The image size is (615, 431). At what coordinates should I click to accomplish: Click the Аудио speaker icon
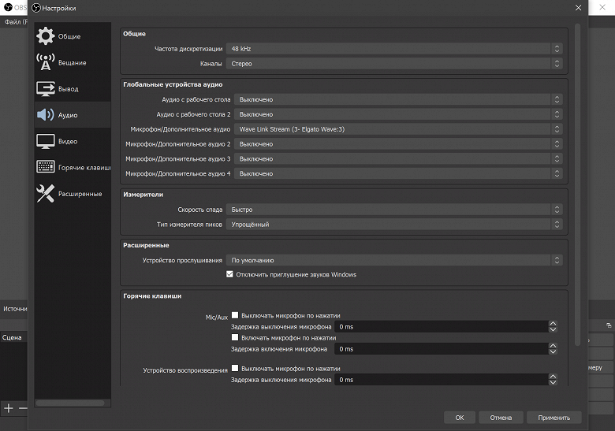point(46,115)
